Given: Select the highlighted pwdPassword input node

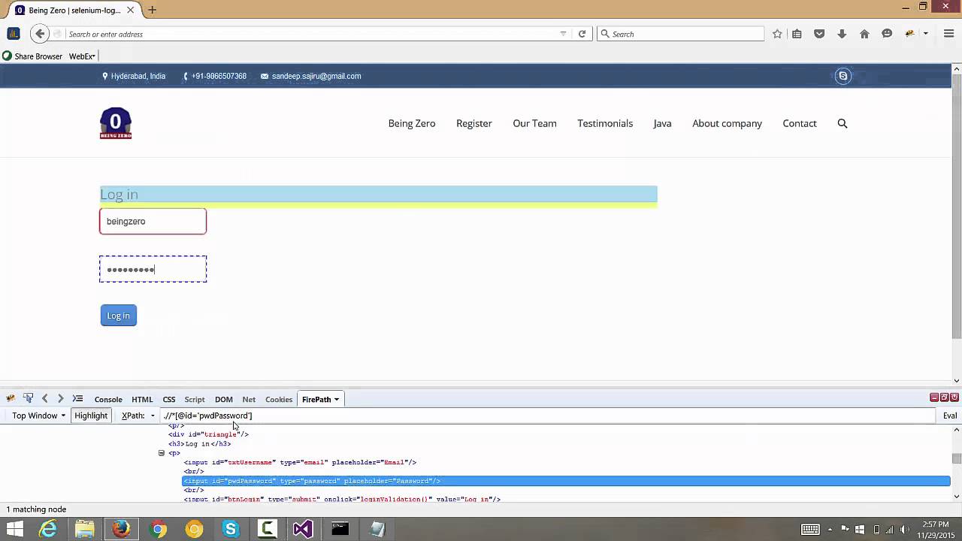Looking at the screenshot, I should [x=567, y=481].
